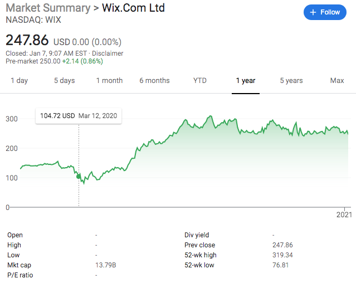Click the Mar 12, 2020 price tooltip
356x283 pixels.
coord(79,116)
